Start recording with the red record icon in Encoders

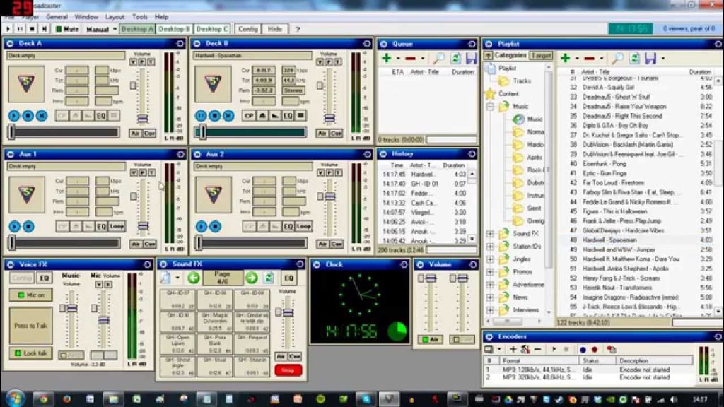click(595, 348)
